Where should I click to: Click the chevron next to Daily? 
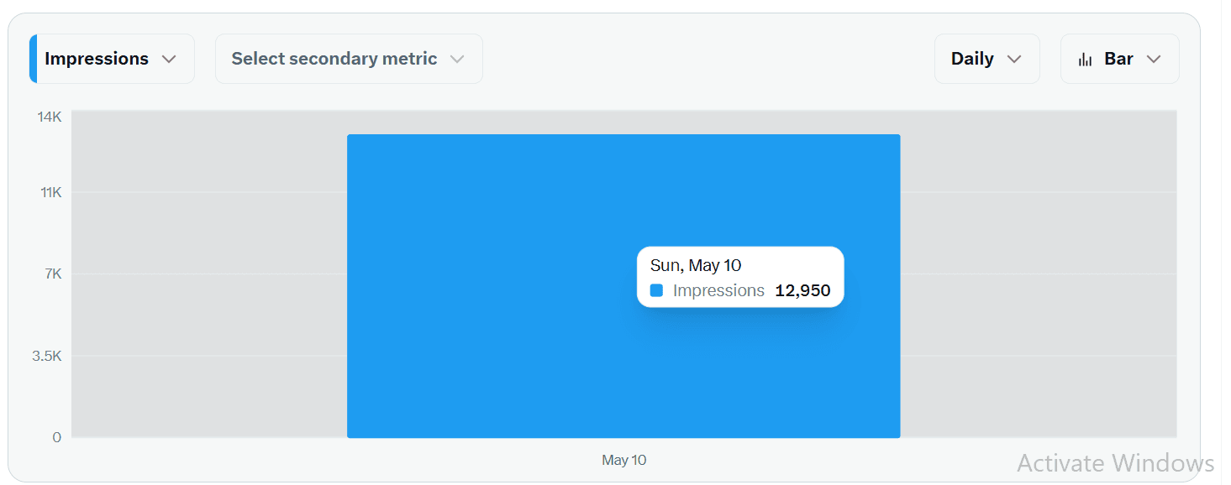click(1014, 60)
